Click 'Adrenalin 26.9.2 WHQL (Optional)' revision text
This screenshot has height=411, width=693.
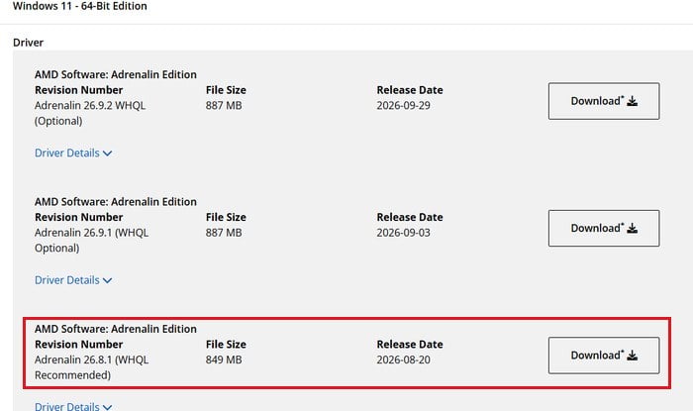coord(90,113)
